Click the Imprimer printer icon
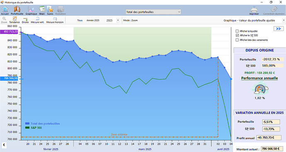Viewport: 286px width, 152px height. 254,11
